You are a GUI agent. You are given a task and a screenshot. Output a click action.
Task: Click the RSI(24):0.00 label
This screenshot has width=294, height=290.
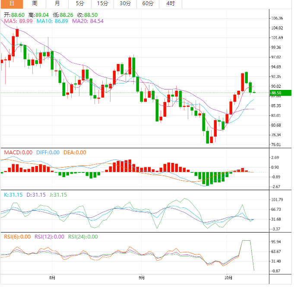coord(83,237)
